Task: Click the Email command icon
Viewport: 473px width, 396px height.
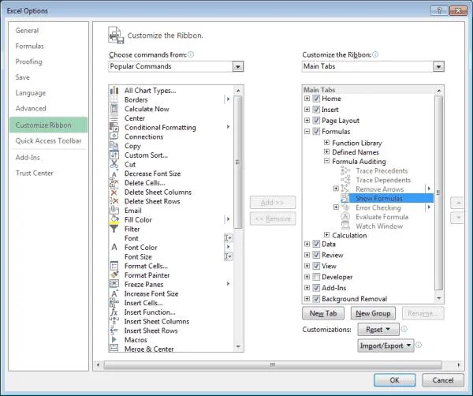Action: tap(114, 211)
